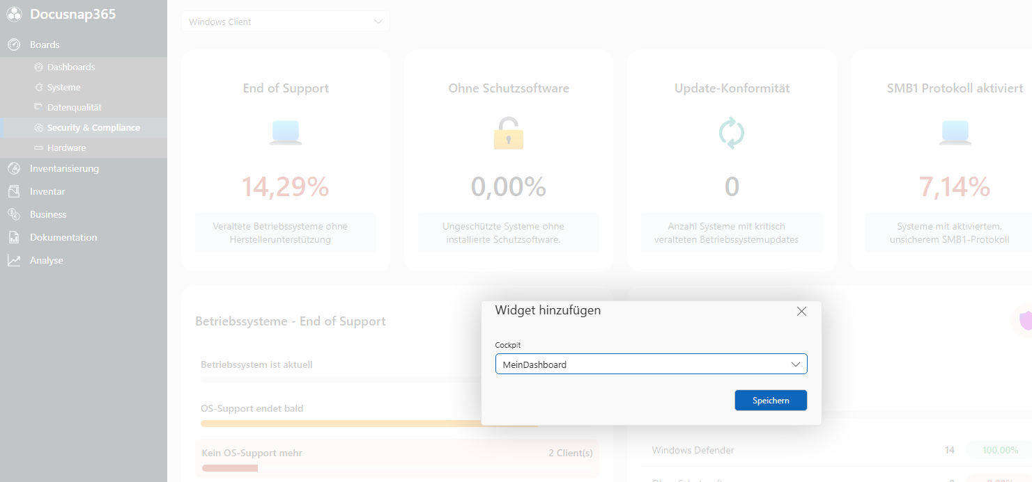Click the 100,00% Windows Defender badge
The image size is (1032, 482).
(x=999, y=450)
